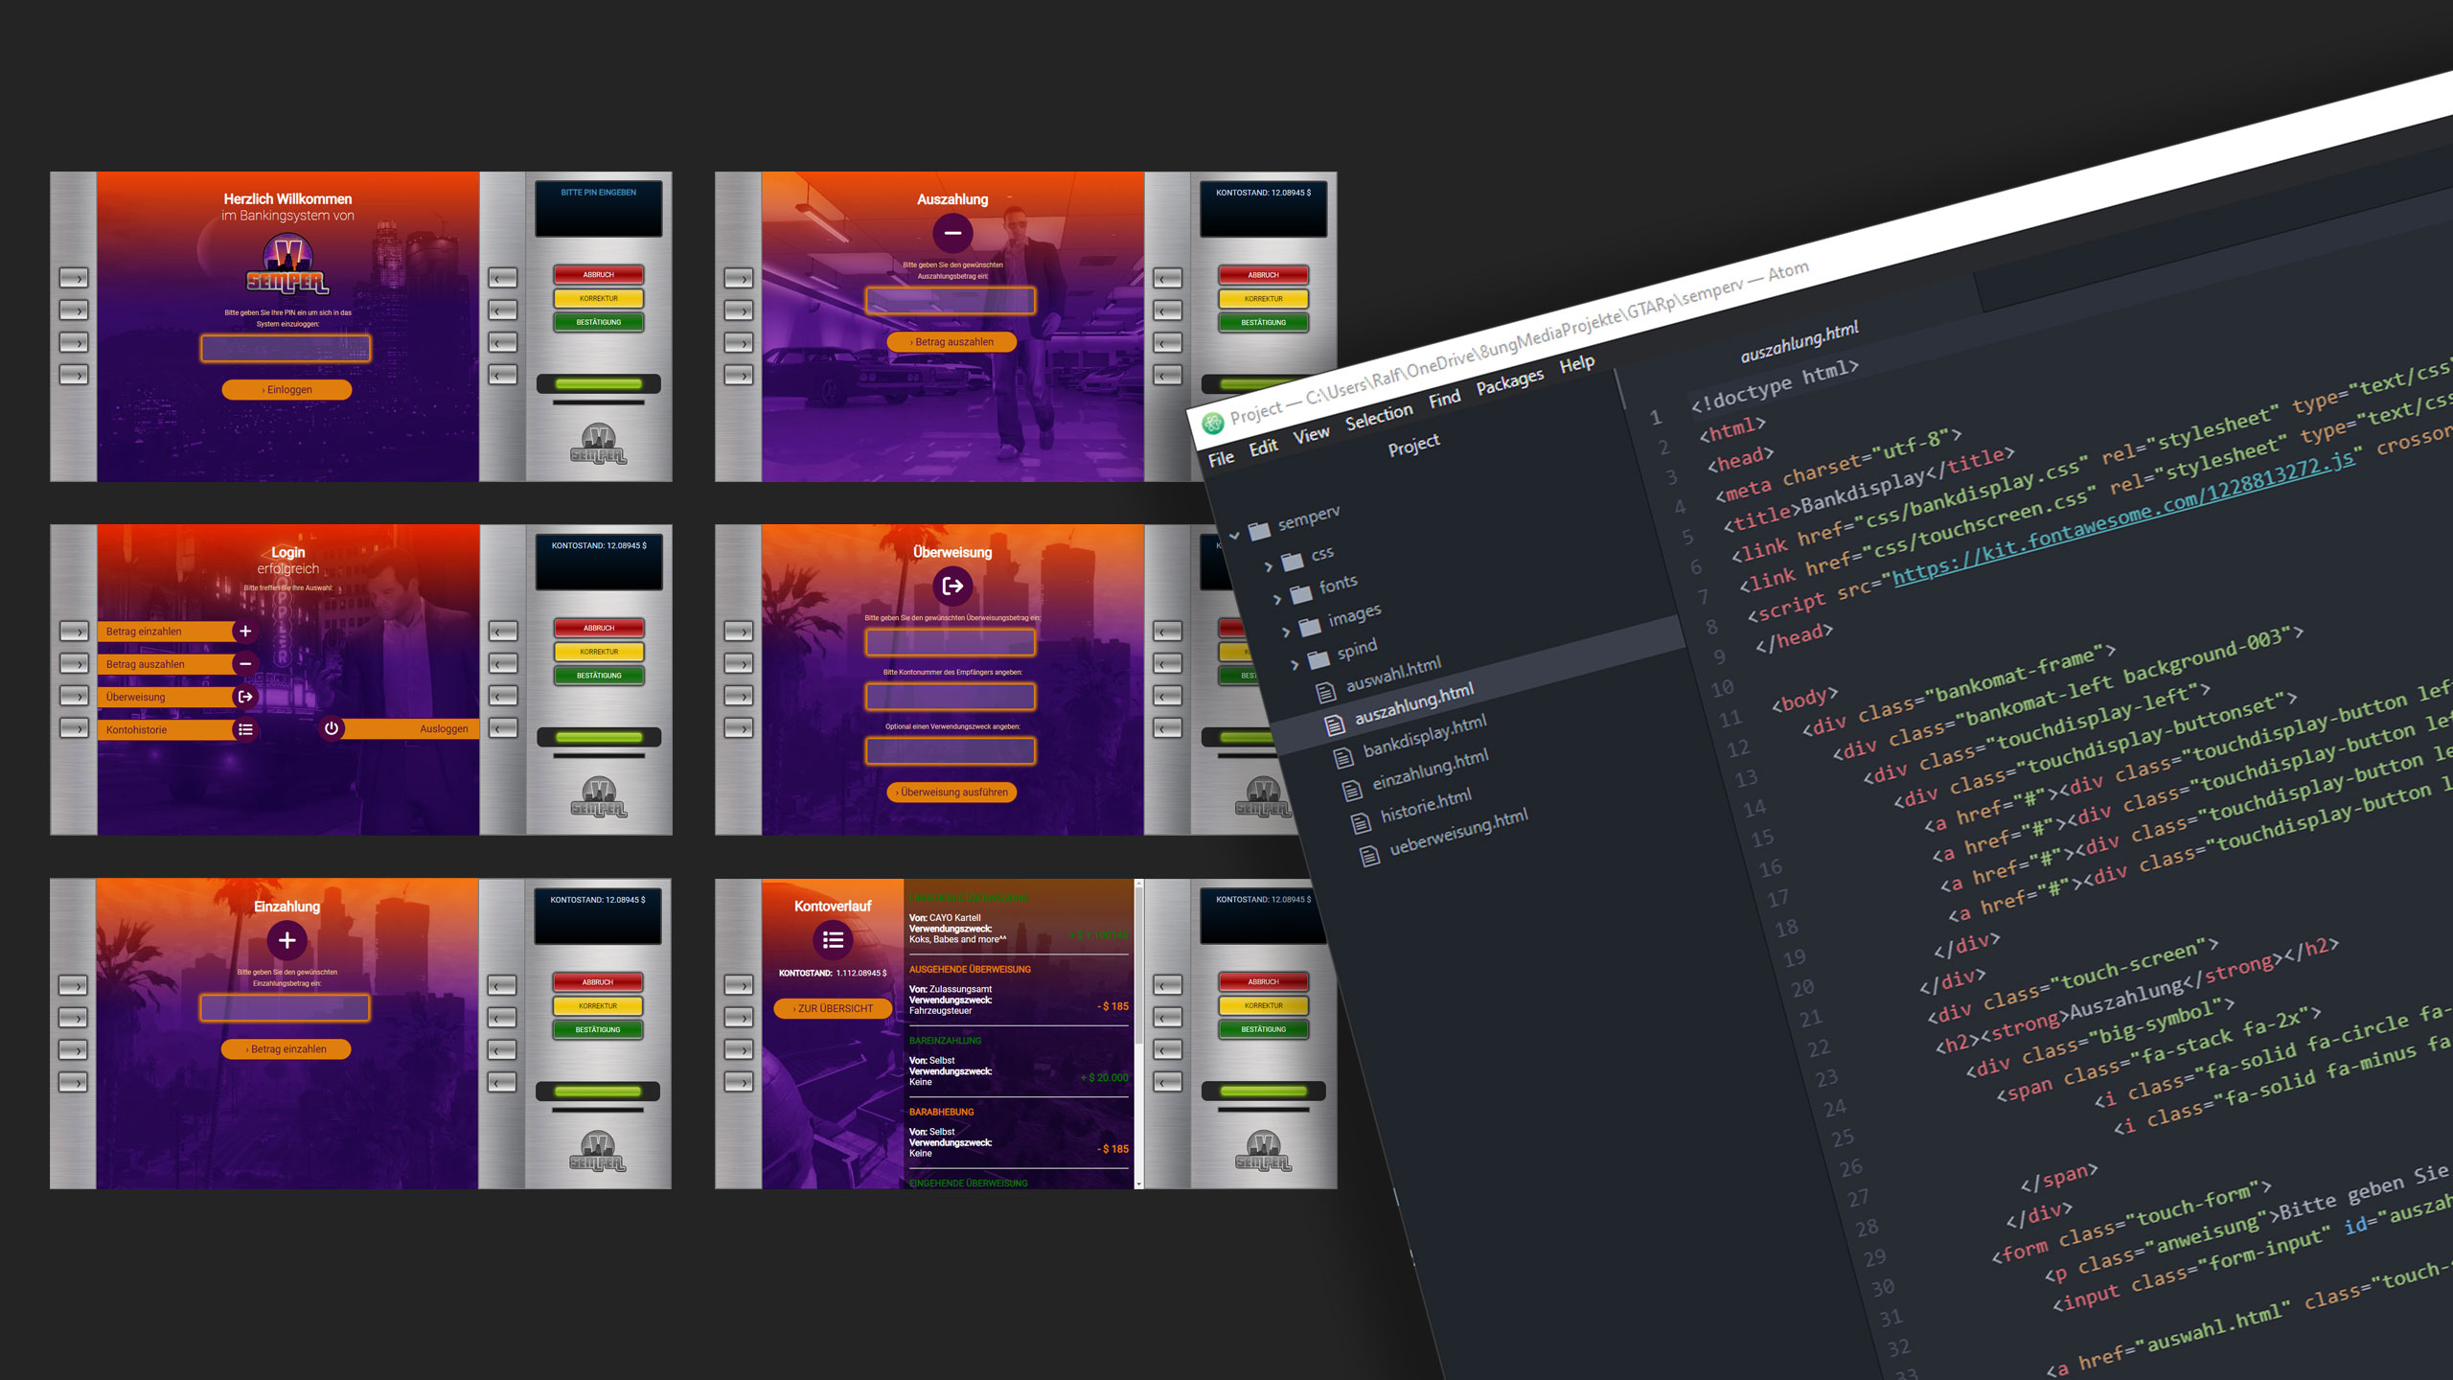Click the Kontoverlauf transaction list scrollbar
This screenshot has width=2453, height=1380.
pyautogui.click(x=1138, y=1034)
